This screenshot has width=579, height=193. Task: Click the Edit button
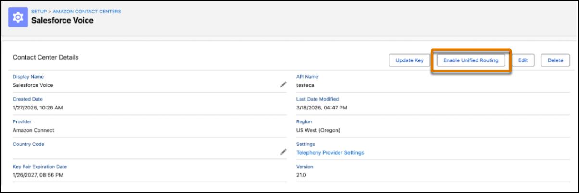tap(523, 60)
